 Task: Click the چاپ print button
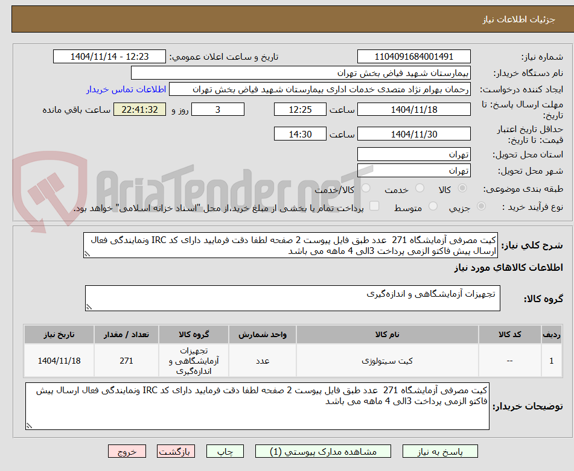pos(225,451)
